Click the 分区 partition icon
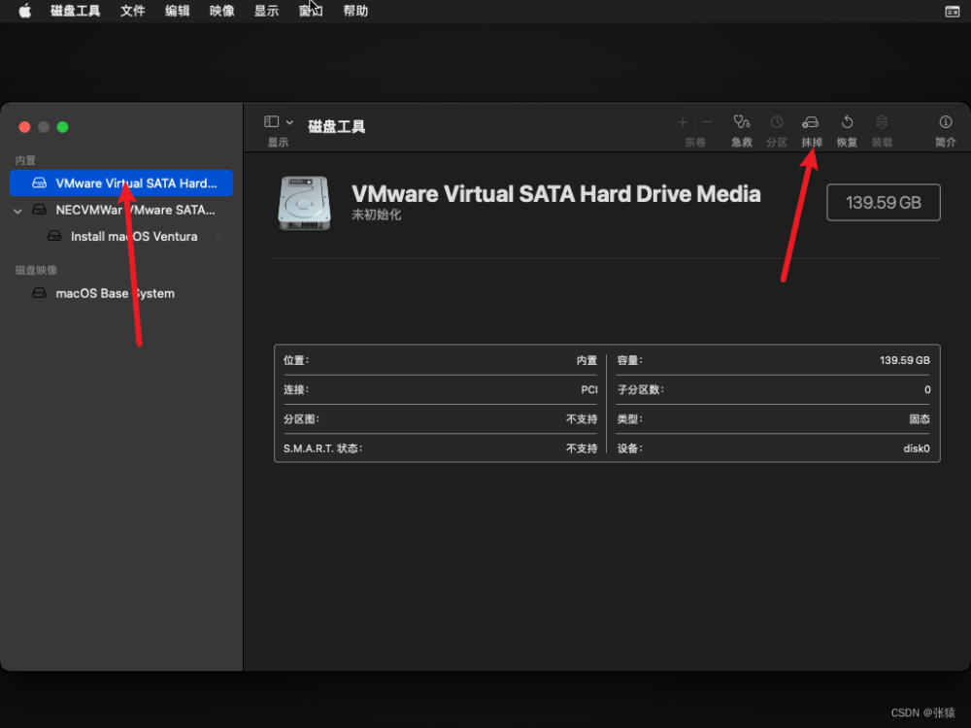Viewport: 971px width, 728px height. coord(777,122)
